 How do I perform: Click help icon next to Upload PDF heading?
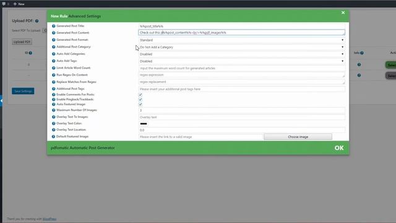[37, 21]
